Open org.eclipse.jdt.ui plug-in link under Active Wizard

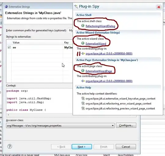click(x=109, y=54)
